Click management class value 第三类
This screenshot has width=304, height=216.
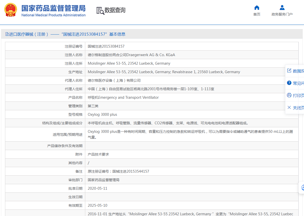(93, 106)
